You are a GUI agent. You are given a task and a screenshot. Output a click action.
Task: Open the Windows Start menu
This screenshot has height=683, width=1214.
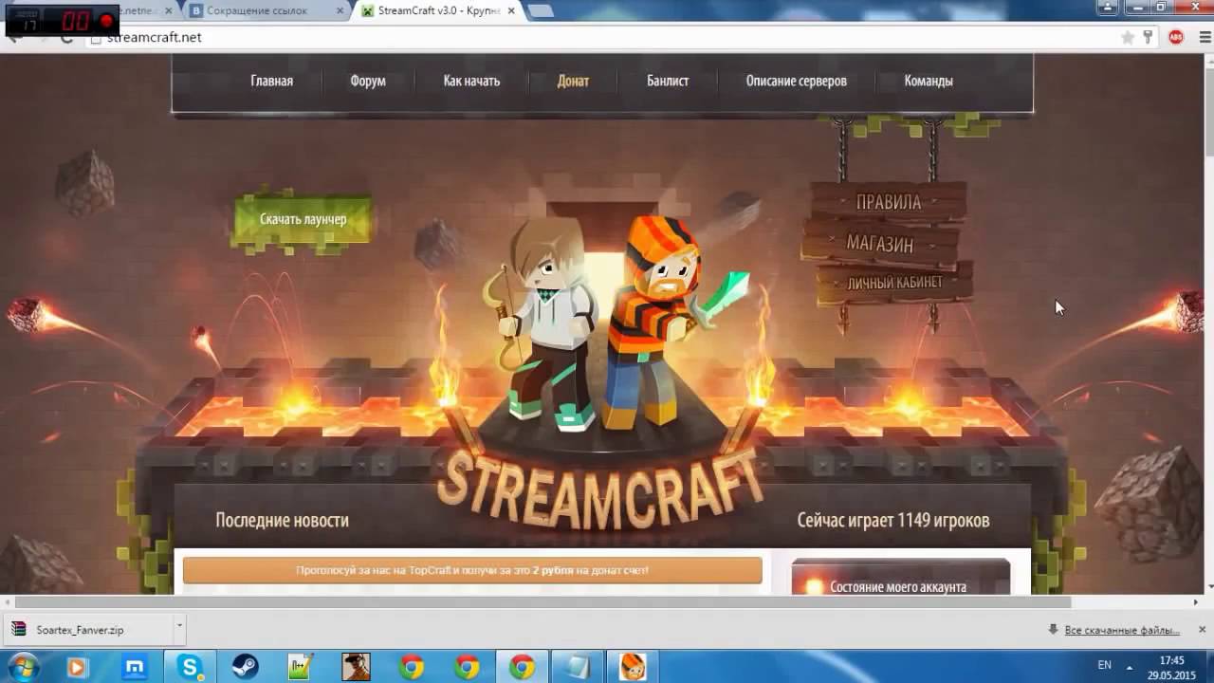(24, 667)
